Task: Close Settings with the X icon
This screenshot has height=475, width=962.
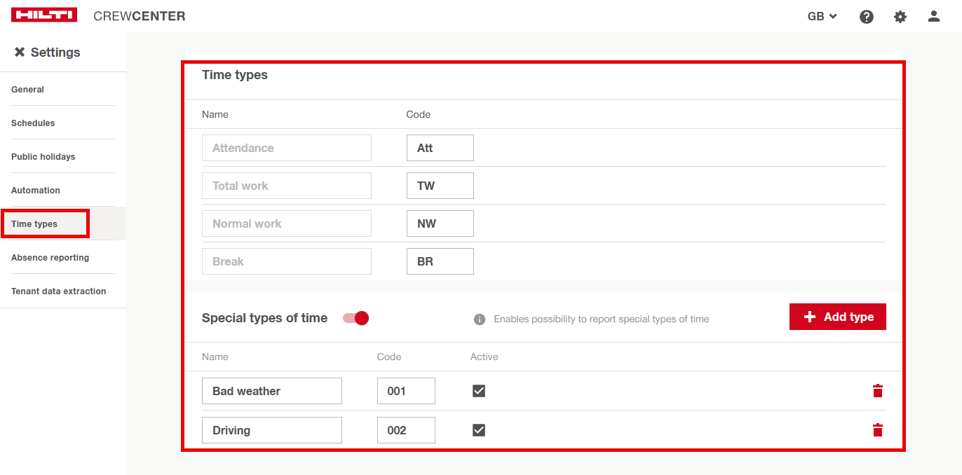Action: coord(20,53)
